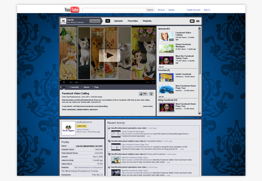This screenshot has height=181, width=262.
Task: Click the icon beside 'added a new video to Privacy and Facebook'
Action: coord(109,154)
